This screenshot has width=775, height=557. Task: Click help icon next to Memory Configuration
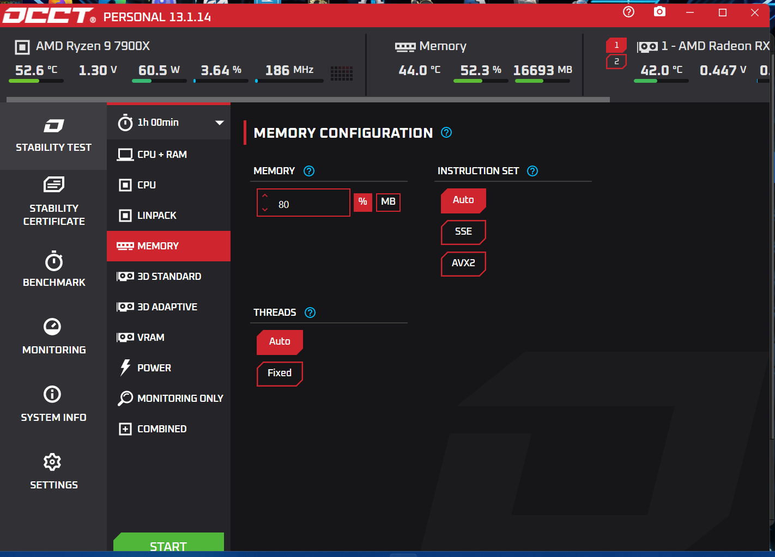pyautogui.click(x=446, y=132)
